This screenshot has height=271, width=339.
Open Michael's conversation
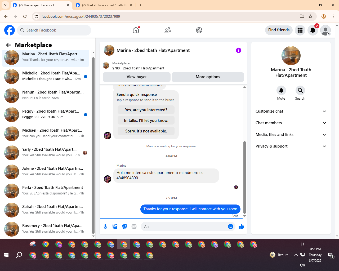(46, 134)
